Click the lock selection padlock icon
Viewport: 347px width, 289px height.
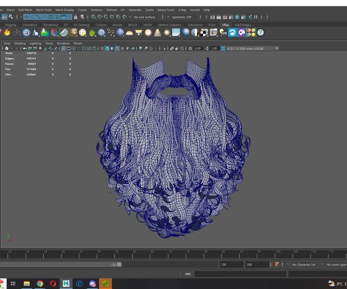76,17
